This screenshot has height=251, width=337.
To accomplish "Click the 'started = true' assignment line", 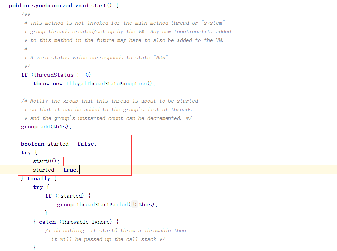I will click(56, 170).
